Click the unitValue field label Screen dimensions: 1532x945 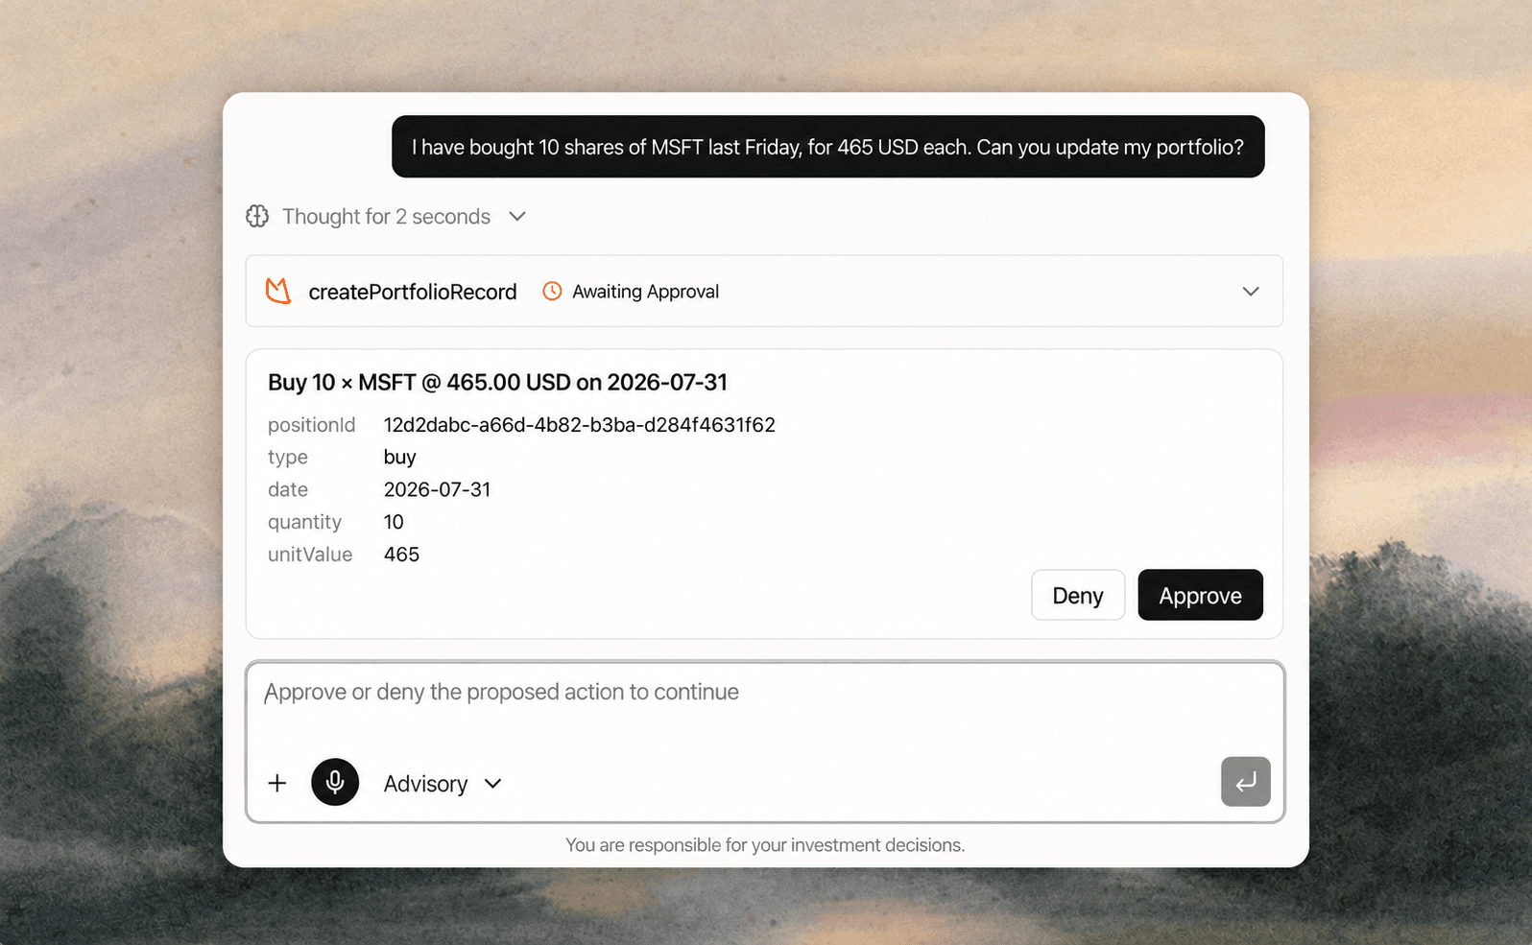click(x=310, y=555)
